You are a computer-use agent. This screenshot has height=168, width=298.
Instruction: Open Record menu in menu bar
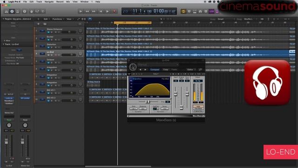click(x=60, y=2)
